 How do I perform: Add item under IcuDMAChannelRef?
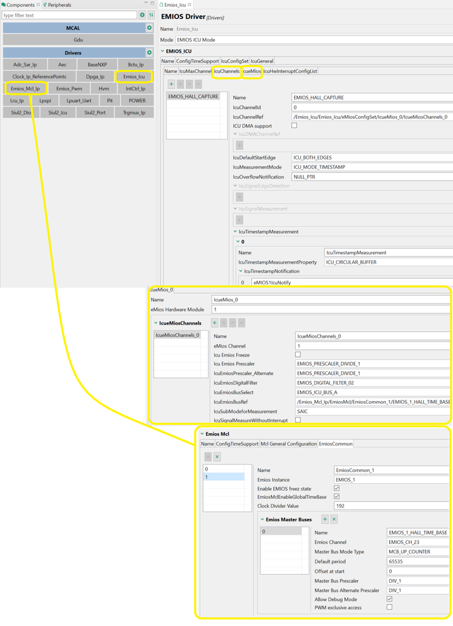(x=239, y=145)
